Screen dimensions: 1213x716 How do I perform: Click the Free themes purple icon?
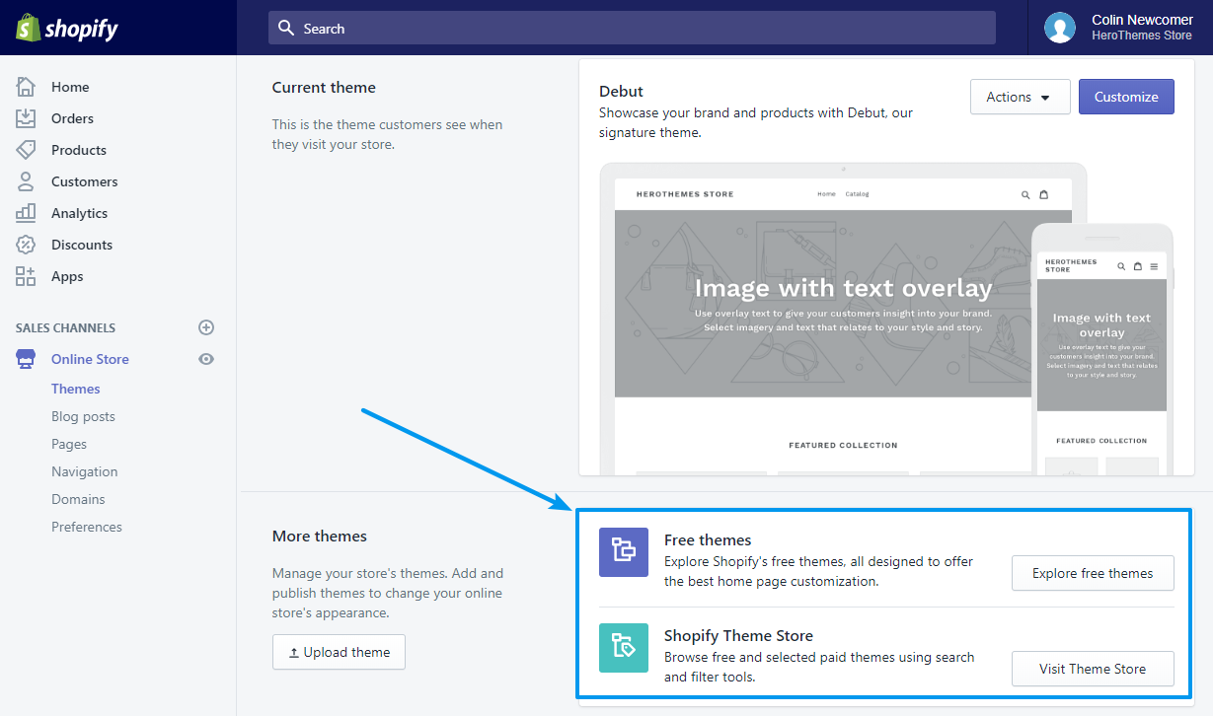pyautogui.click(x=624, y=551)
